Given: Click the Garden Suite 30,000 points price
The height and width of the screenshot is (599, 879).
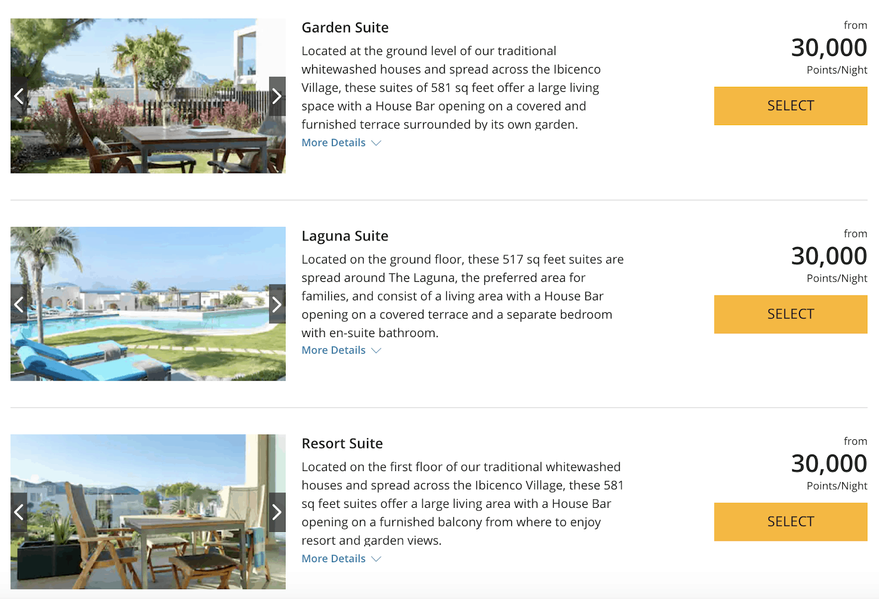Looking at the screenshot, I should (x=829, y=48).
